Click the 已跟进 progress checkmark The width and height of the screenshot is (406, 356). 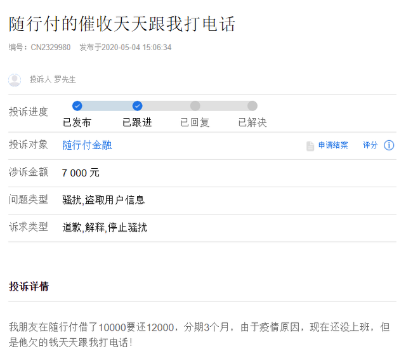[137, 106]
